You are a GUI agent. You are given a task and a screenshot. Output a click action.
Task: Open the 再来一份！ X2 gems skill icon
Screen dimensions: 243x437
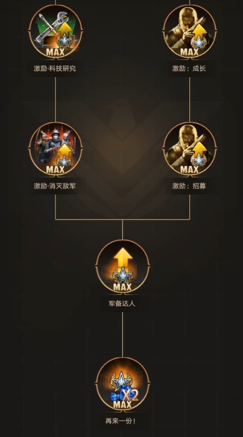click(123, 384)
